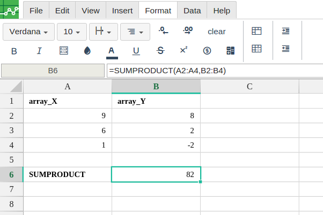Image resolution: width=323 pixels, height=215 pixels.
Task: Select row 4 header
Action: 12,145
